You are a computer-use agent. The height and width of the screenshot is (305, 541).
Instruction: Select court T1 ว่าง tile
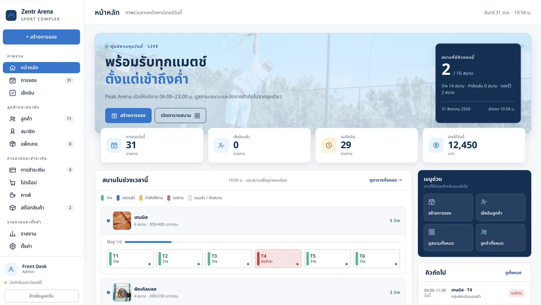pyautogui.click(x=130, y=258)
